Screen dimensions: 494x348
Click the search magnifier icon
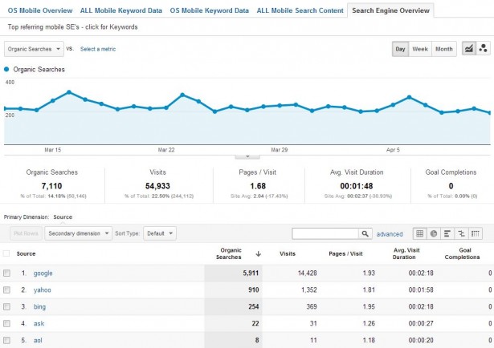coord(365,233)
